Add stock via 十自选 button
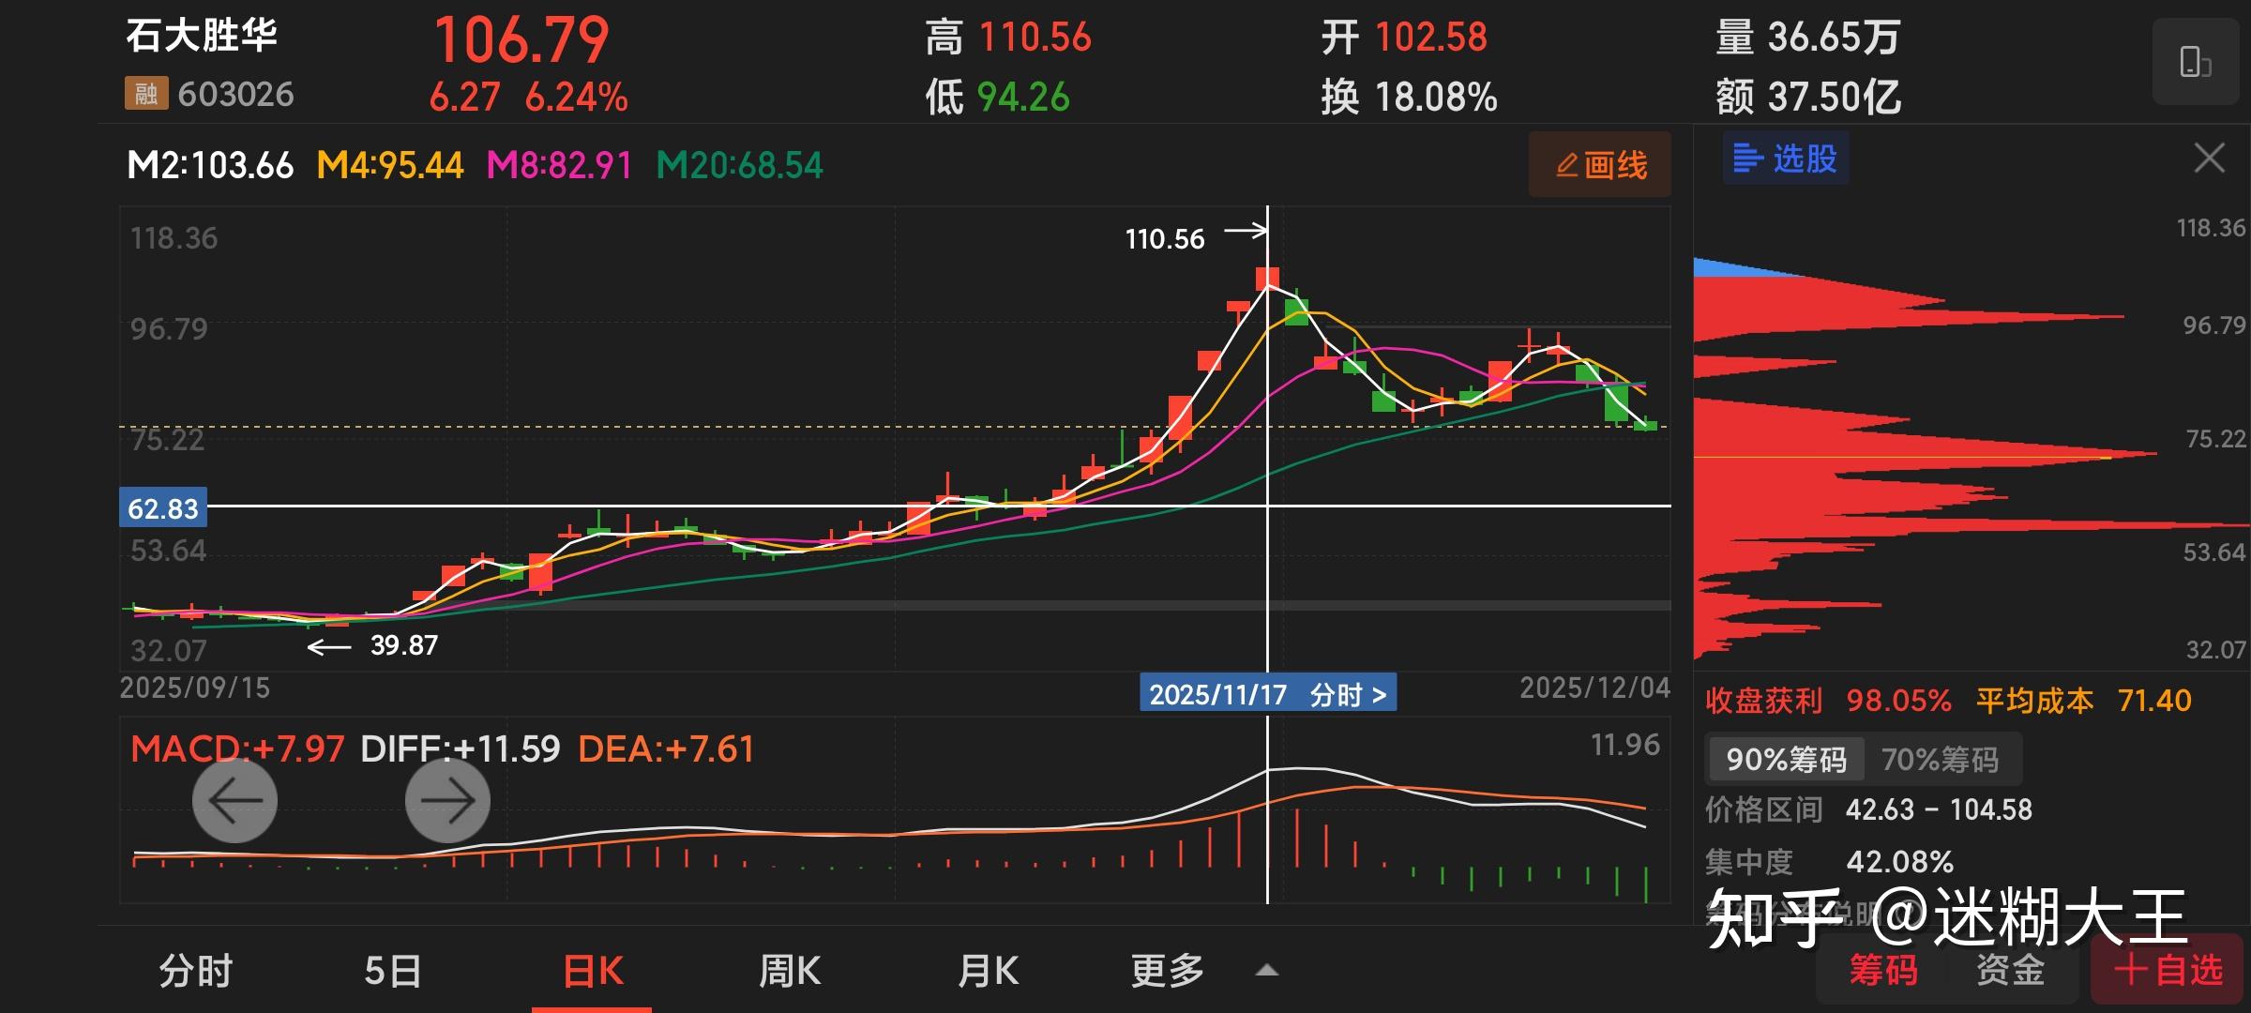The width and height of the screenshot is (2251, 1013). coord(2168,970)
